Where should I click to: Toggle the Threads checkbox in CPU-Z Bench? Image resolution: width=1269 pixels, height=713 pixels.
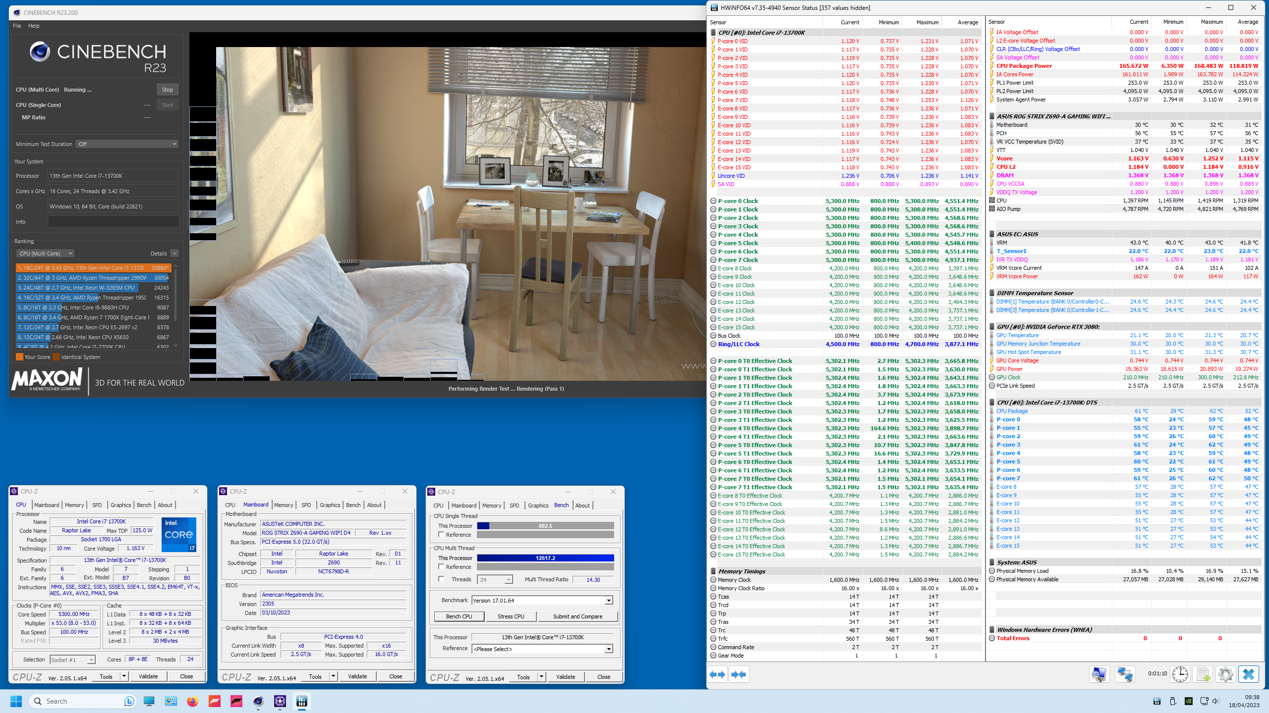point(441,579)
